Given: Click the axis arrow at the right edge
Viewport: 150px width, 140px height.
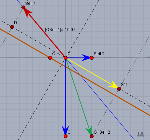Looking at the screenshot, I should [x=149, y=57].
